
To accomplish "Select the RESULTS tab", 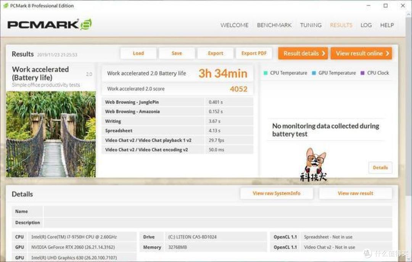I will 341,25.
